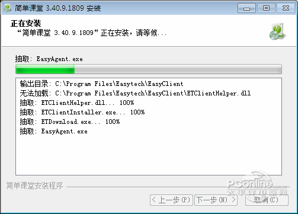Click the 抽取: EasyAgent.exe status label above progress bar
The width and height of the screenshot is (298, 214).
click(49, 59)
